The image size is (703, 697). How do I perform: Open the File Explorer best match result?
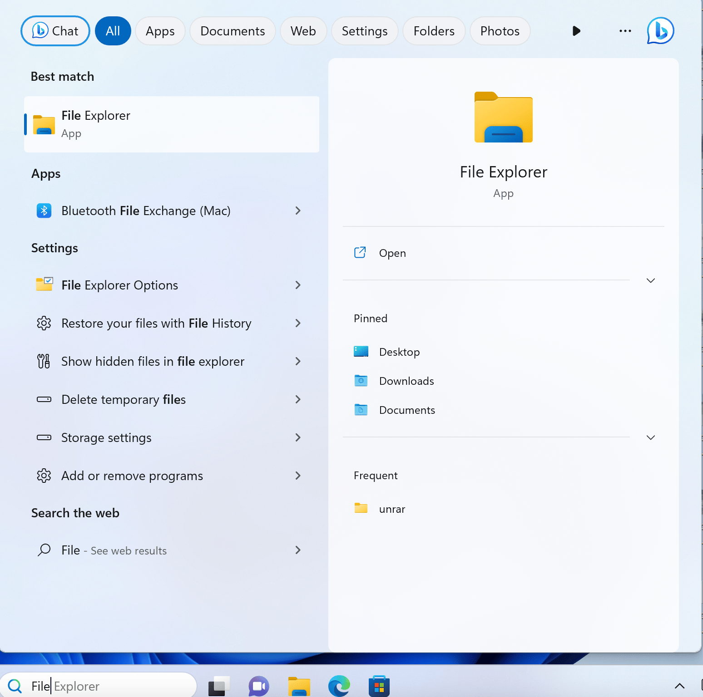171,124
